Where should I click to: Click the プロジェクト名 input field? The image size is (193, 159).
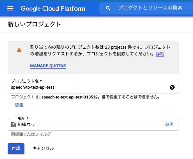tap(93, 87)
